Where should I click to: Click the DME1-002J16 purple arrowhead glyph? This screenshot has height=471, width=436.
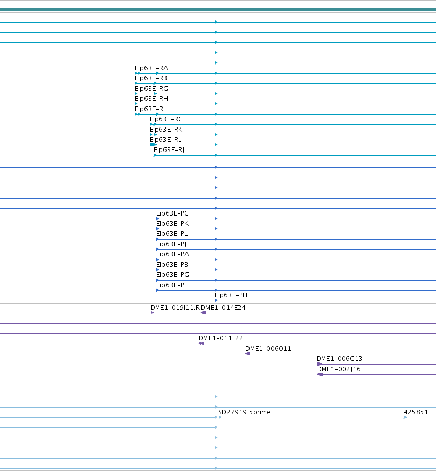[x=320, y=374]
